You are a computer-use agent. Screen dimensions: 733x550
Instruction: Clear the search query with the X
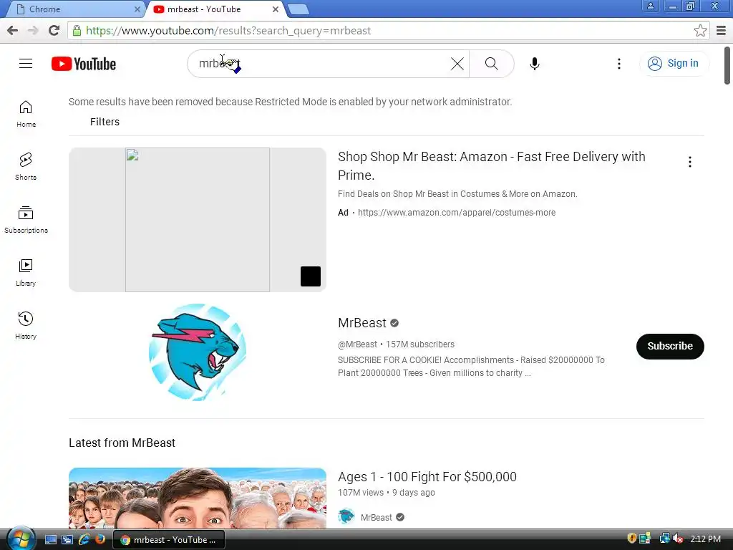(x=457, y=64)
